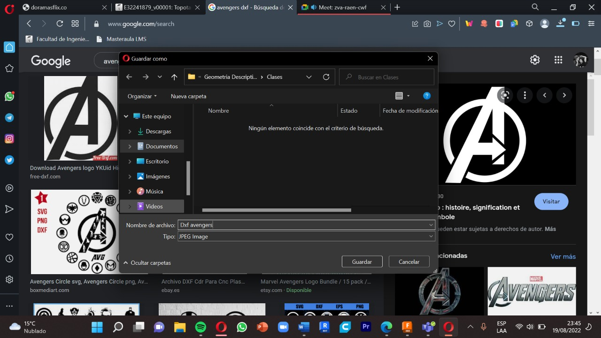Viewport: 601px width, 338px height.
Task: Open help icon in save dialog
Action: click(x=427, y=96)
